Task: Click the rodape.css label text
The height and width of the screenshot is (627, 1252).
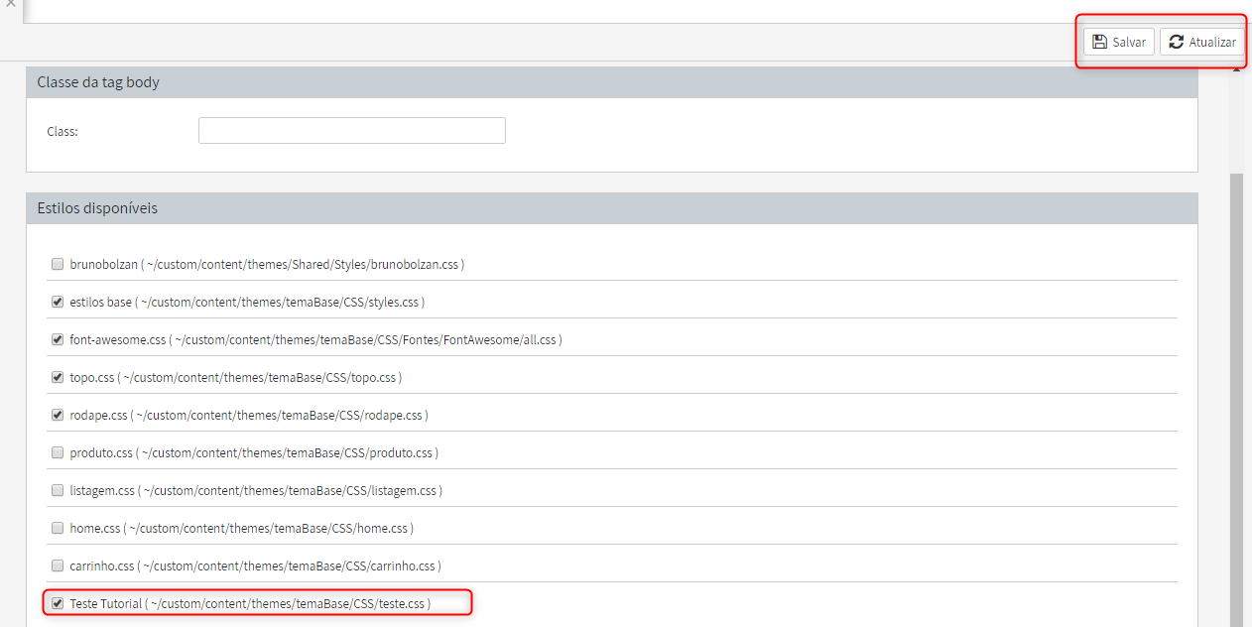Action: (249, 415)
